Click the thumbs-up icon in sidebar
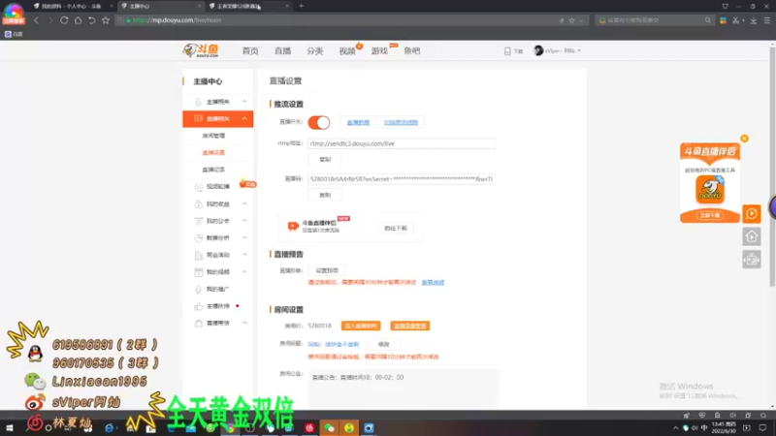Screen dimensions: 776x436 coord(199,306)
